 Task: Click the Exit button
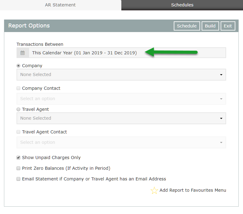pos(228,26)
